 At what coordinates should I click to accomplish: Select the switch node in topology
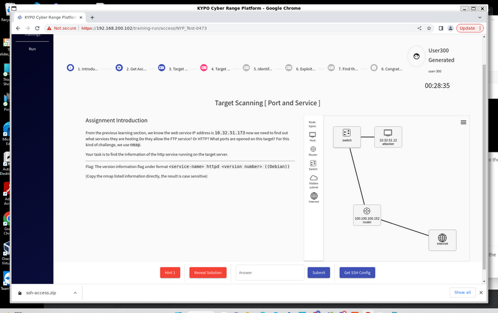(347, 137)
